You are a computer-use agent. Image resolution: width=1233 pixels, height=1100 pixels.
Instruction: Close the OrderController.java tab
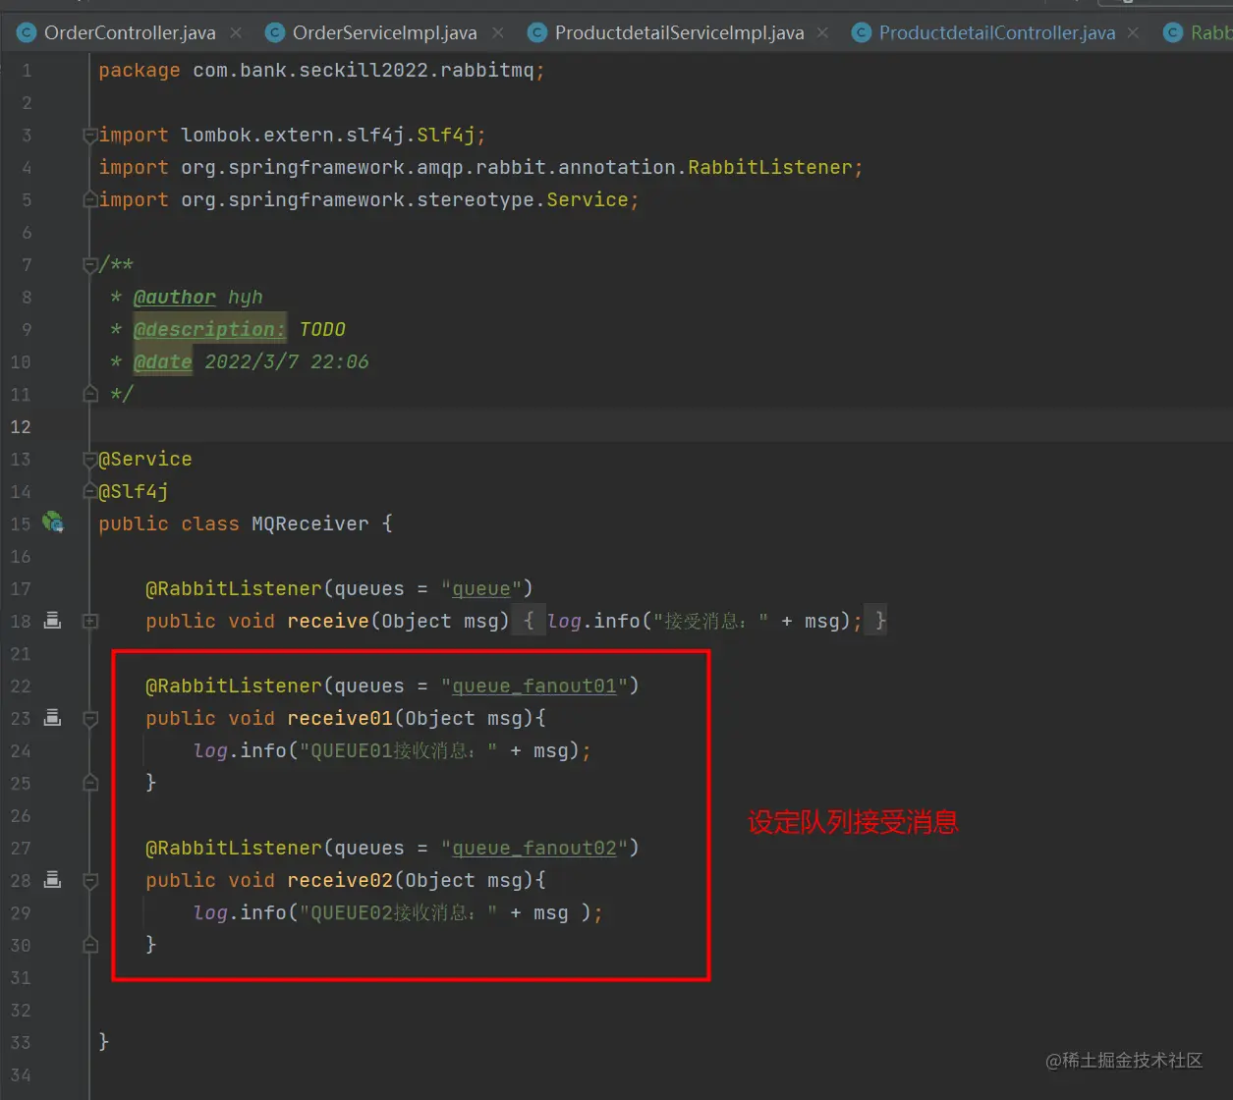point(236,32)
